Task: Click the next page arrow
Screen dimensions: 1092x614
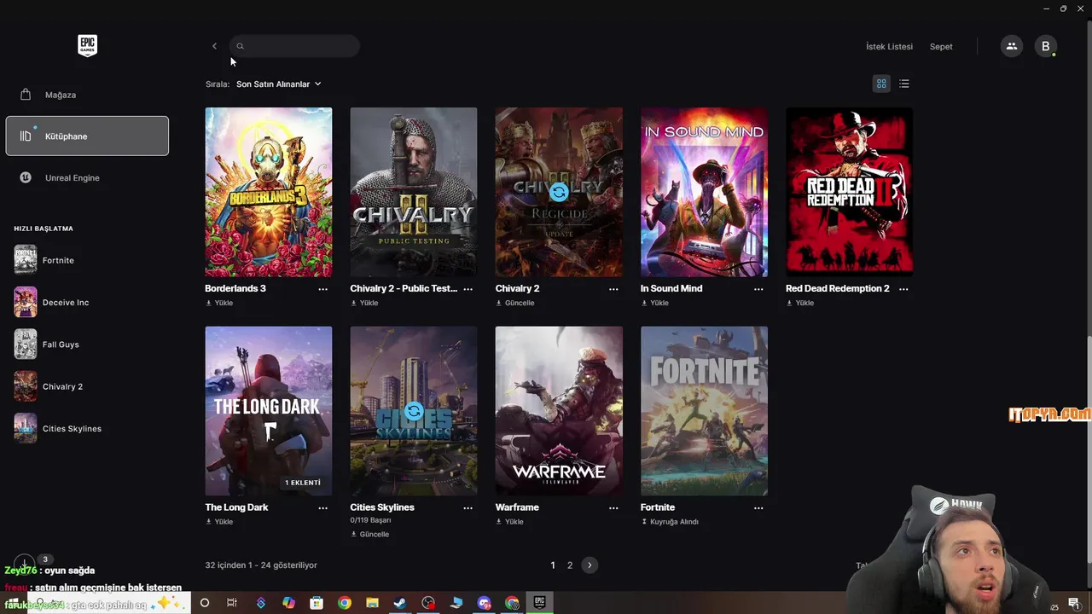Action: (x=590, y=565)
